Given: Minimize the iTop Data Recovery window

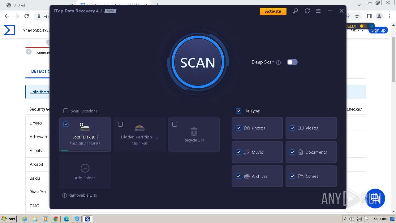Looking at the screenshot, I should 330,11.
